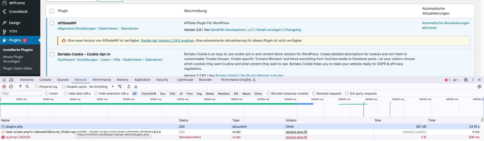Toggle device toolbar icon in DevTools
This screenshot has height=141, width=484.
[x=11, y=80]
